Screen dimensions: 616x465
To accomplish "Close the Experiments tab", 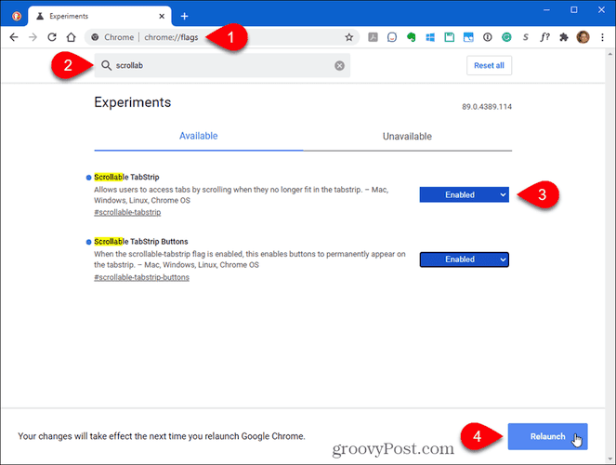I will coord(162,16).
